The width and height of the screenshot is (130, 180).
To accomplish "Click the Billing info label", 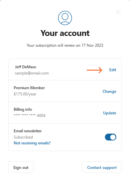I will coord(23,109).
